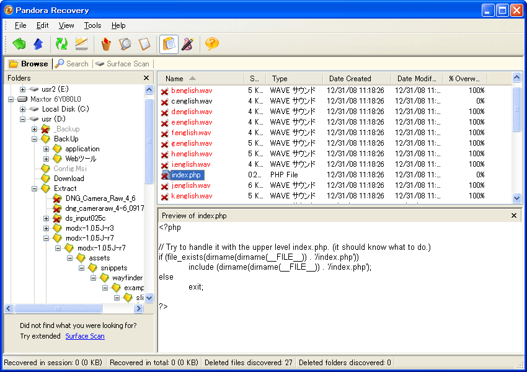Click the magnifier Quick View toolbar icon
This screenshot has height=372, width=527.
point(125,43)
